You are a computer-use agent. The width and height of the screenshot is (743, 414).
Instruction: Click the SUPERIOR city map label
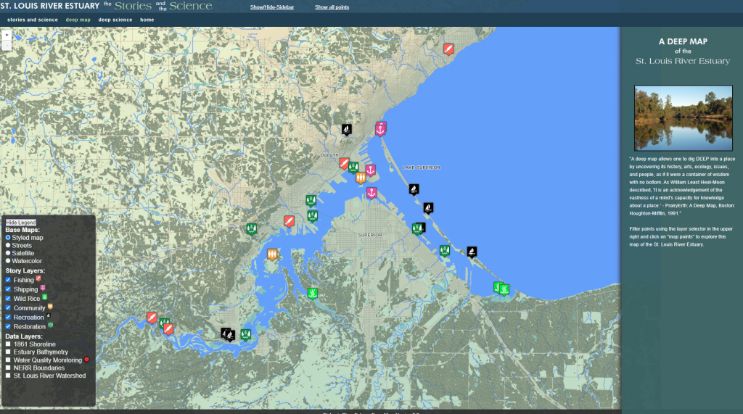click(370, 235)
